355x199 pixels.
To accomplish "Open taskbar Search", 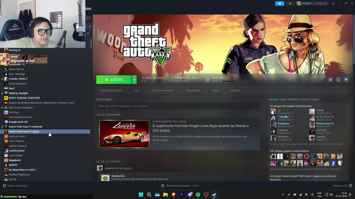I will [x=149, y=195].
